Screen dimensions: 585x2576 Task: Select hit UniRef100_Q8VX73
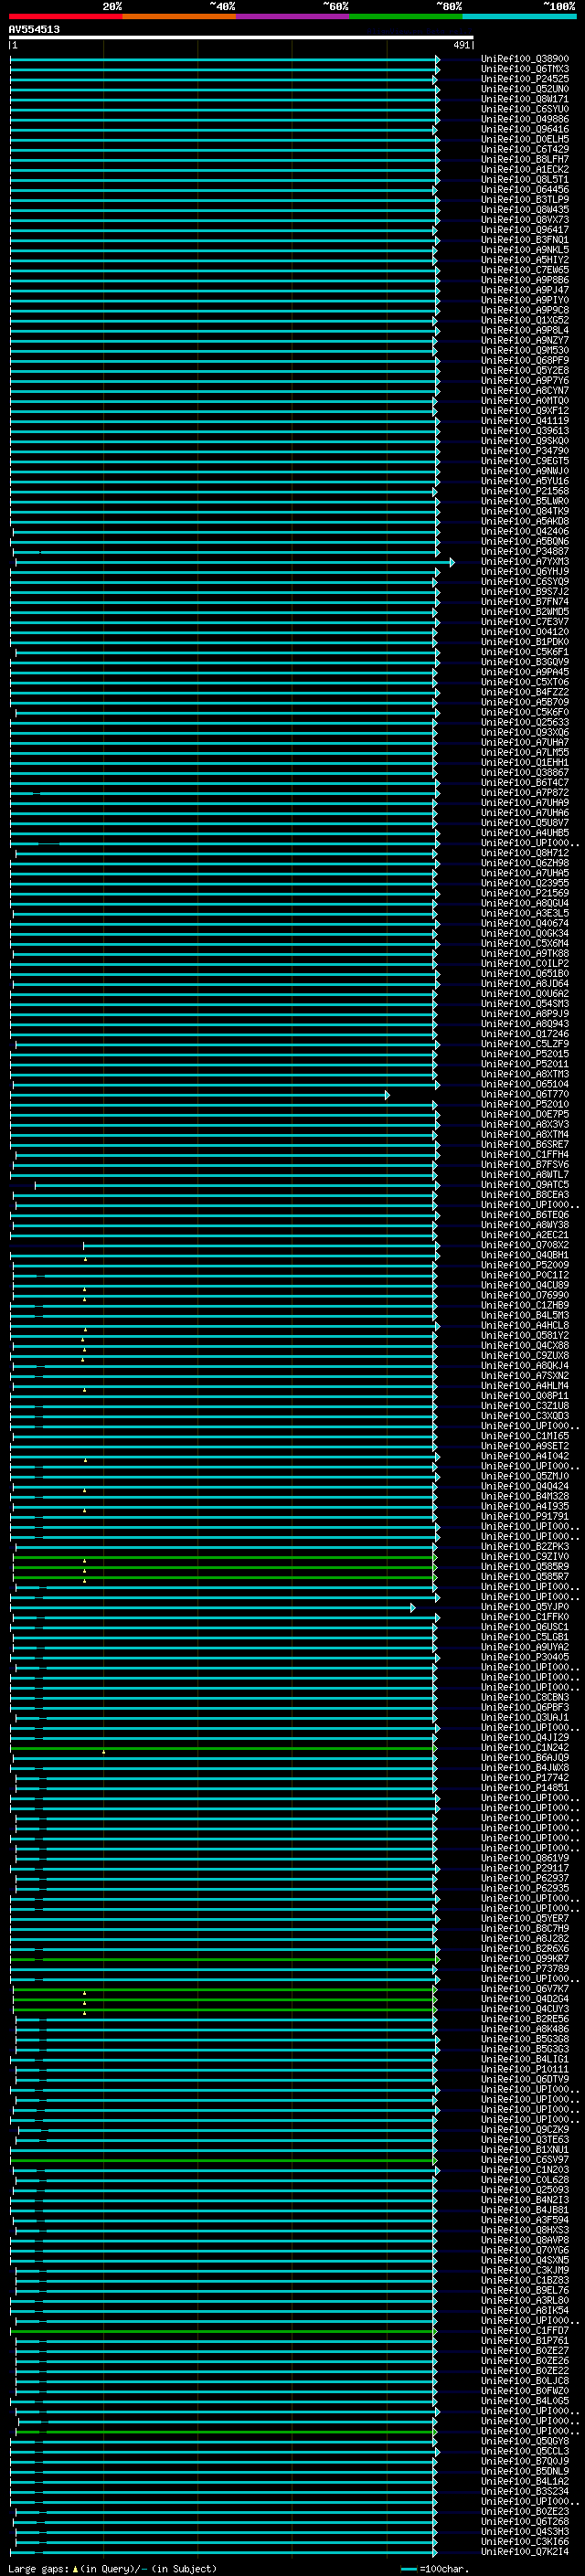click(524, 220)
